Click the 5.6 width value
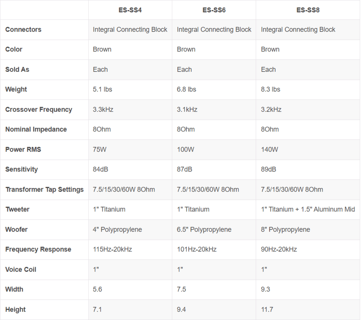 pos(97,289)
